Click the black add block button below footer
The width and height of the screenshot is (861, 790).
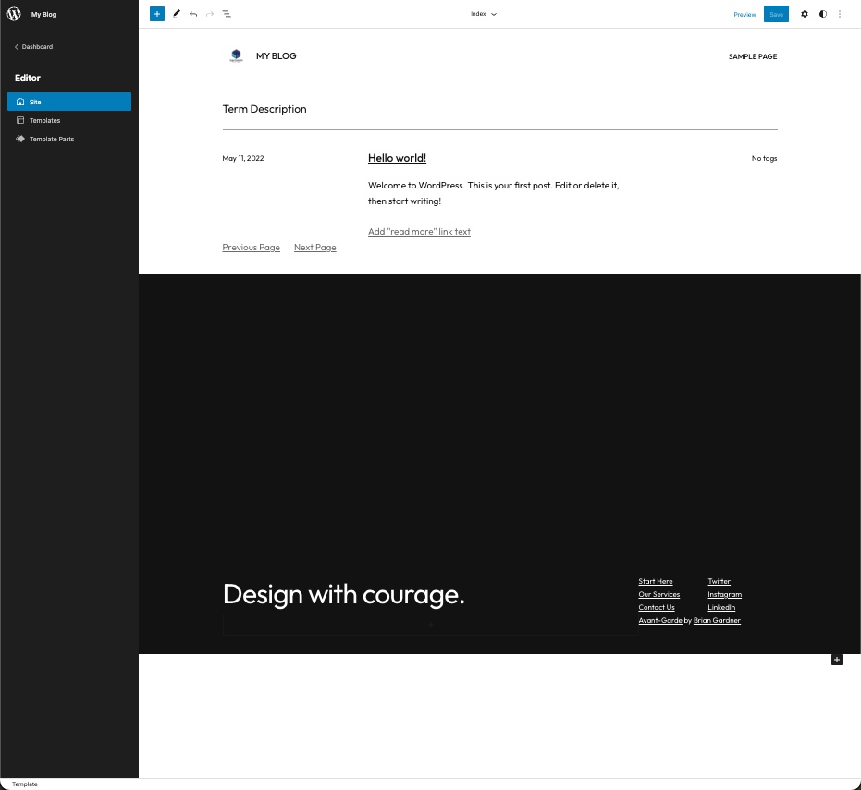click(837, 660)
